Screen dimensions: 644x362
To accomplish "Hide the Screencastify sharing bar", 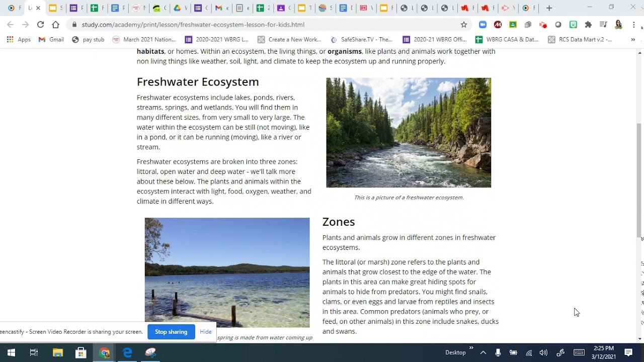I will tap(206, 332).
